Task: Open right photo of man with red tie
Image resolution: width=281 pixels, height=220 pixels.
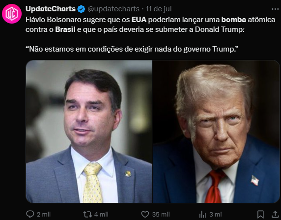Action: click(x=216, y=132)
